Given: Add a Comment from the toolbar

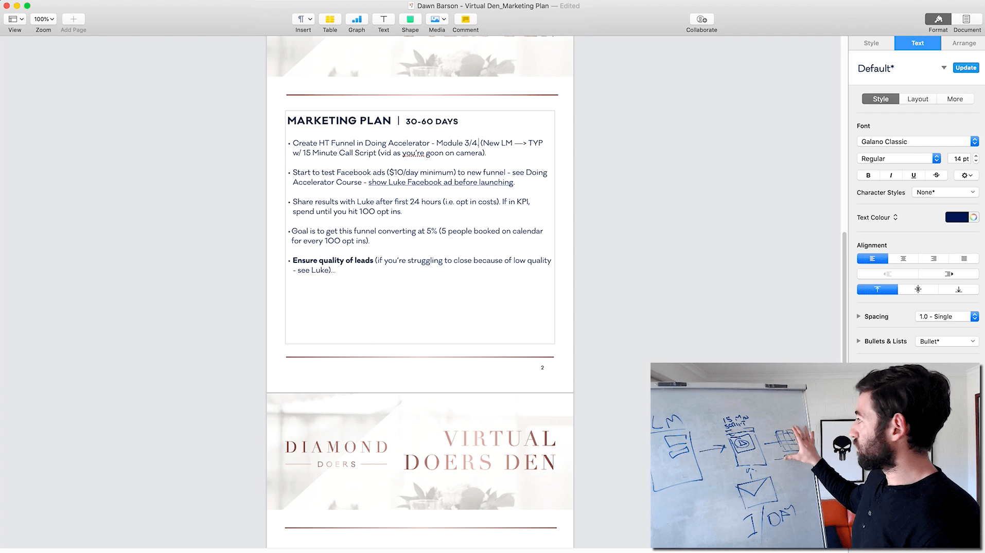Looking at the screenshot, I should pyautogui.click(x=465, y=20).
